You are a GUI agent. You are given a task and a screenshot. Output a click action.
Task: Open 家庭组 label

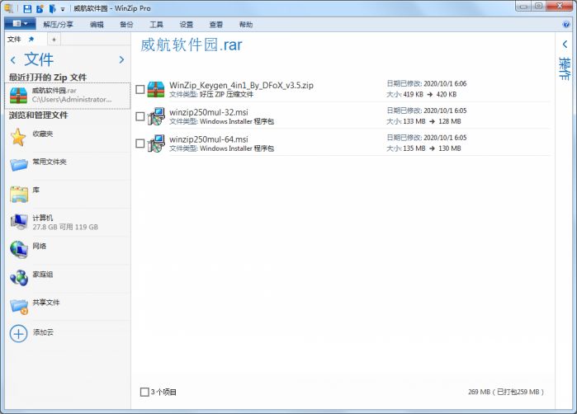(x=43, y=274)
